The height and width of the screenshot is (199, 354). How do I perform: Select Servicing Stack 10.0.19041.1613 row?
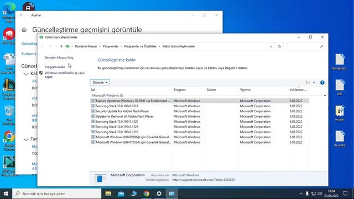click(199, 106)
